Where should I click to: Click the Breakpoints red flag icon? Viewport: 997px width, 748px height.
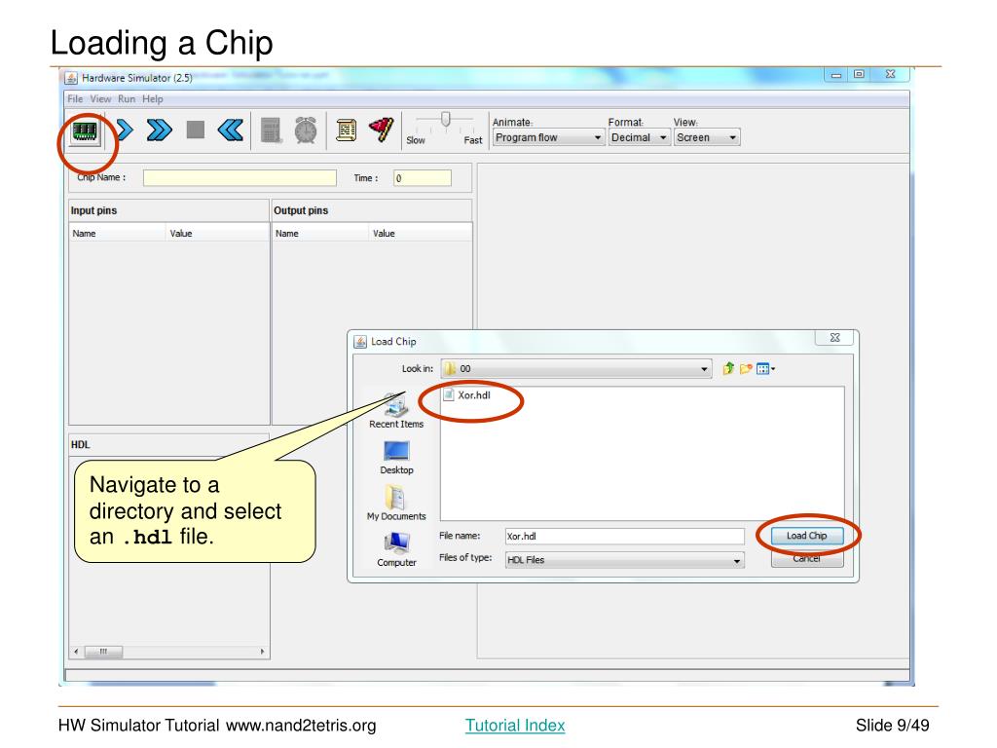382,130
